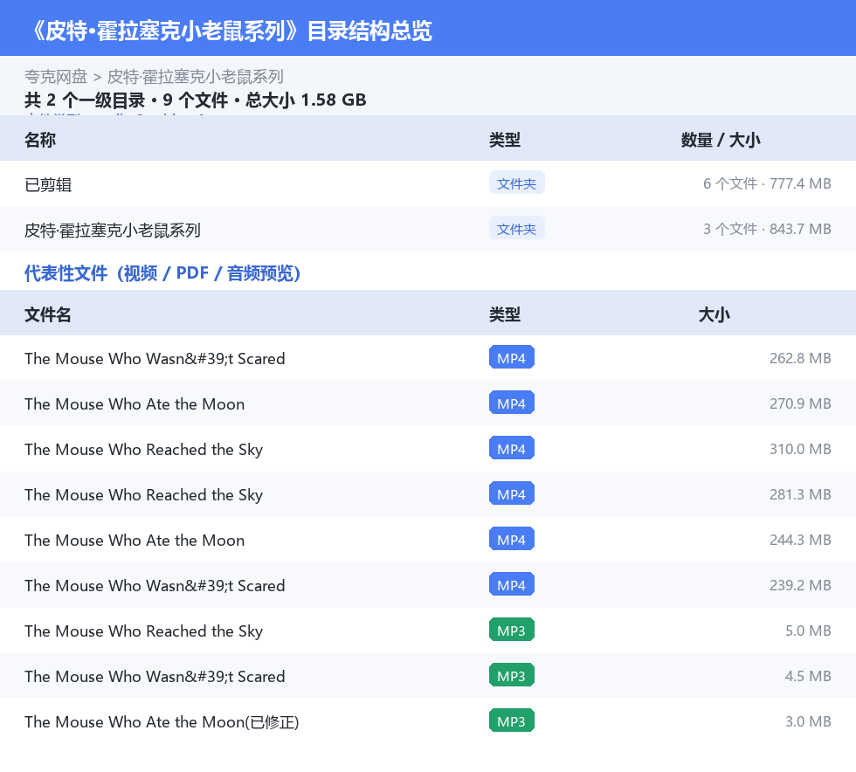The image size is (856, 772).
Task: Click MP3 badge in the 5.0 MB row
Action: pyautogui.click(x=512, y=630)
